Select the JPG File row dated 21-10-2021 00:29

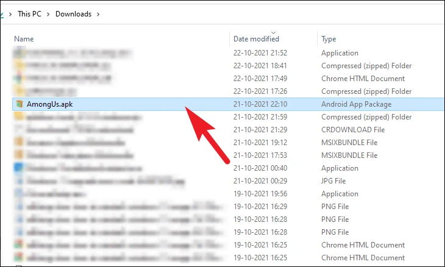228,180
